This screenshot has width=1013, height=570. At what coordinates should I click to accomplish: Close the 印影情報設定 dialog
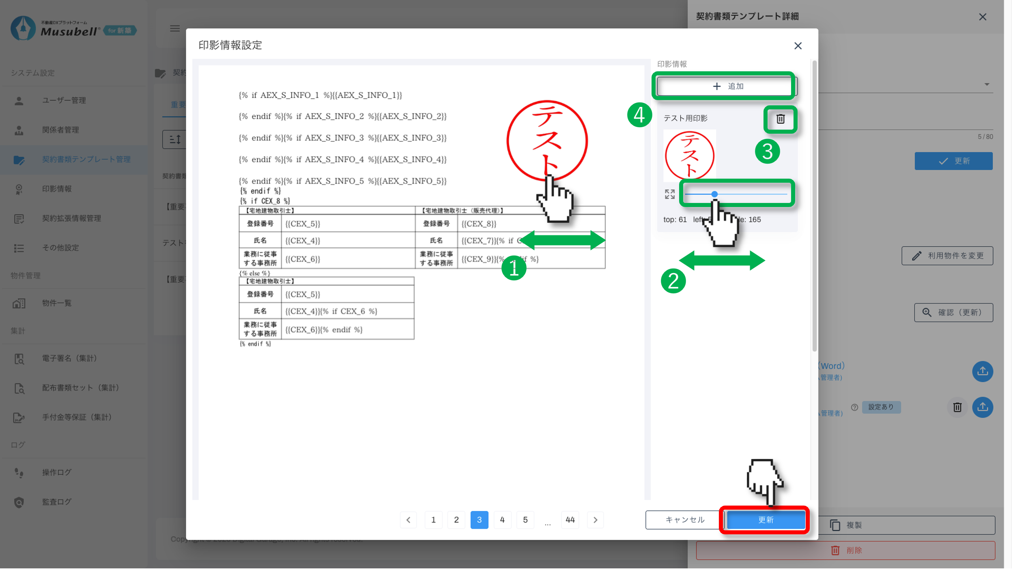798,46
